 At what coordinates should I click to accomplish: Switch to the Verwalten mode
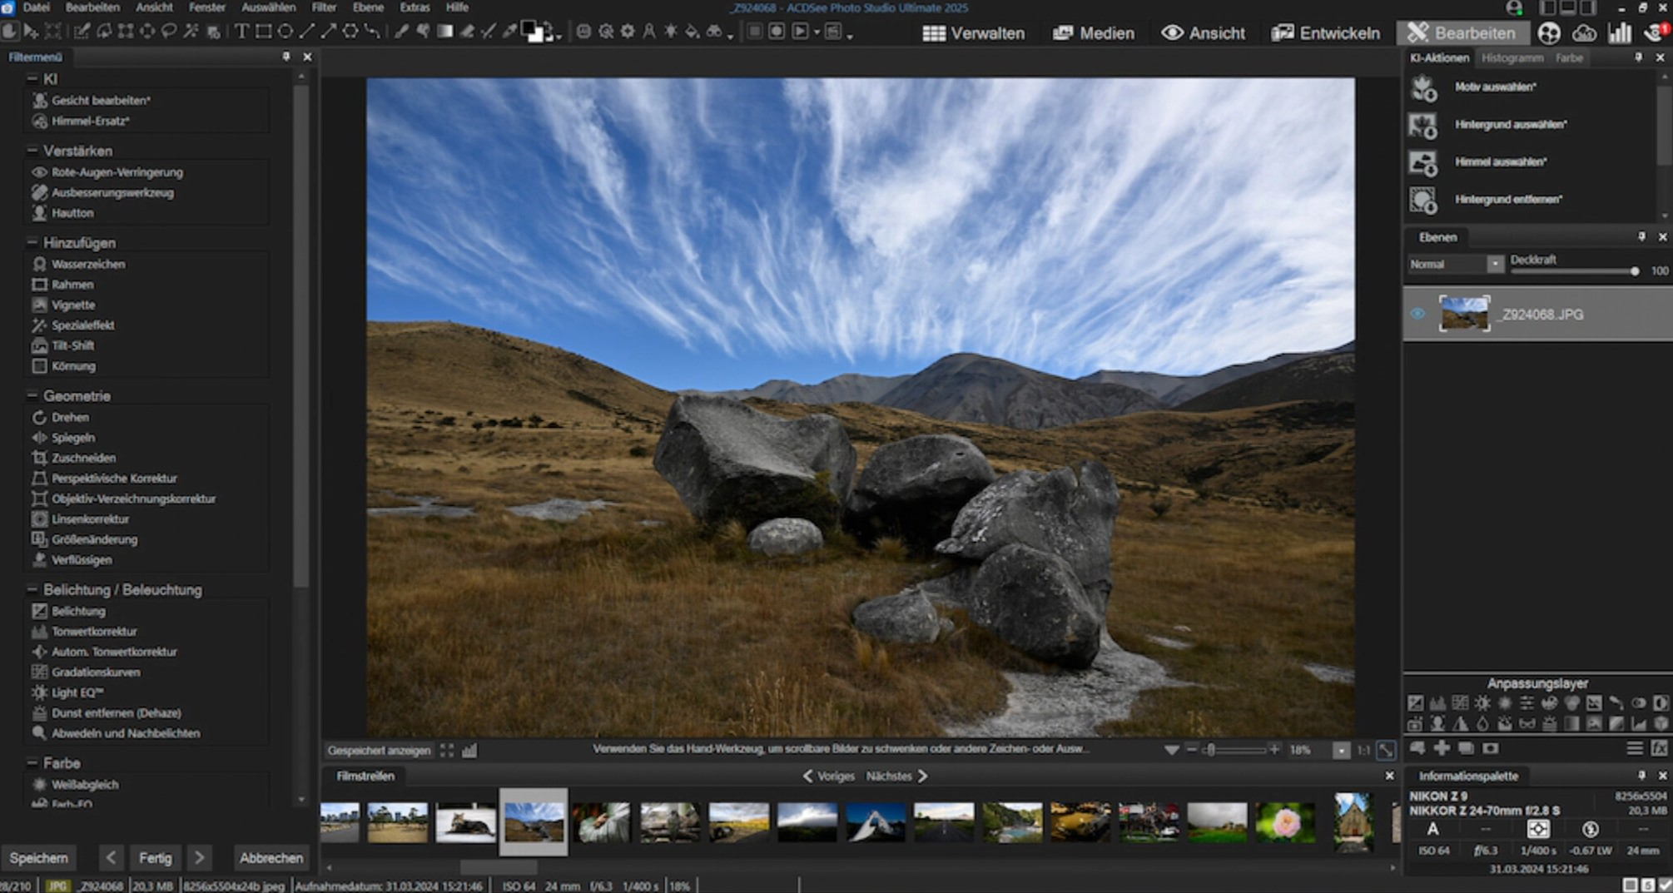tap(974, 32)
